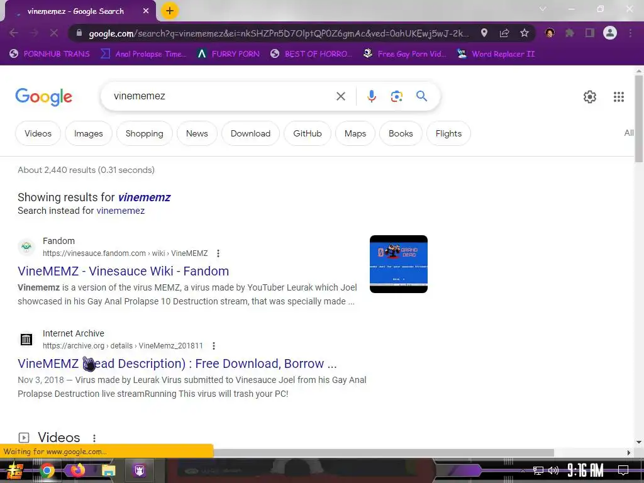Screen dimensions: 644x483
Task: Open the Internet Archive VineMEMZ result
Action: 177,364
